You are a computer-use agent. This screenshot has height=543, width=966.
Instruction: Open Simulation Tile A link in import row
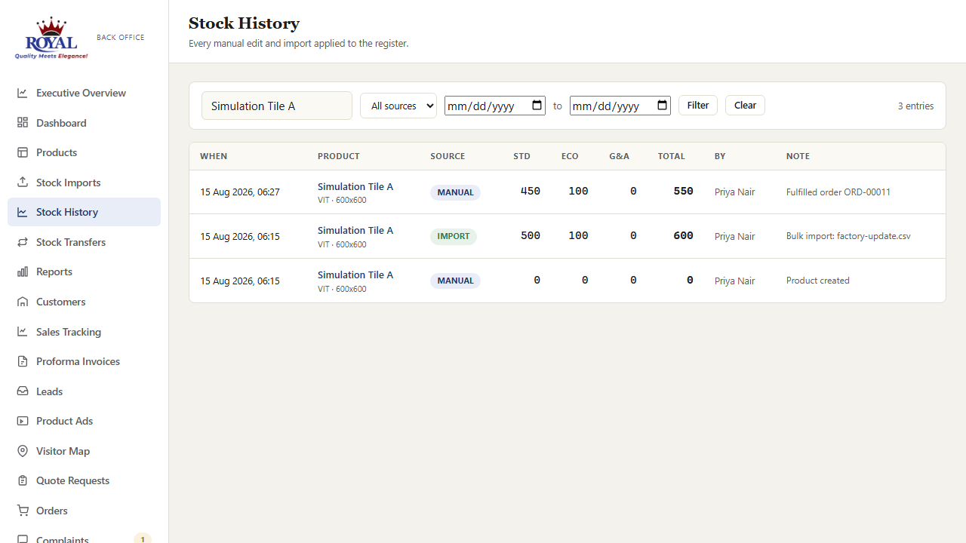[x=355, y=230]
